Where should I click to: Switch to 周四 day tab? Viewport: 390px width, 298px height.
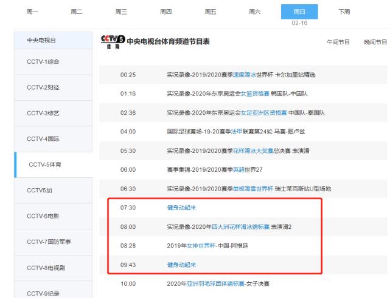point(165,12)
